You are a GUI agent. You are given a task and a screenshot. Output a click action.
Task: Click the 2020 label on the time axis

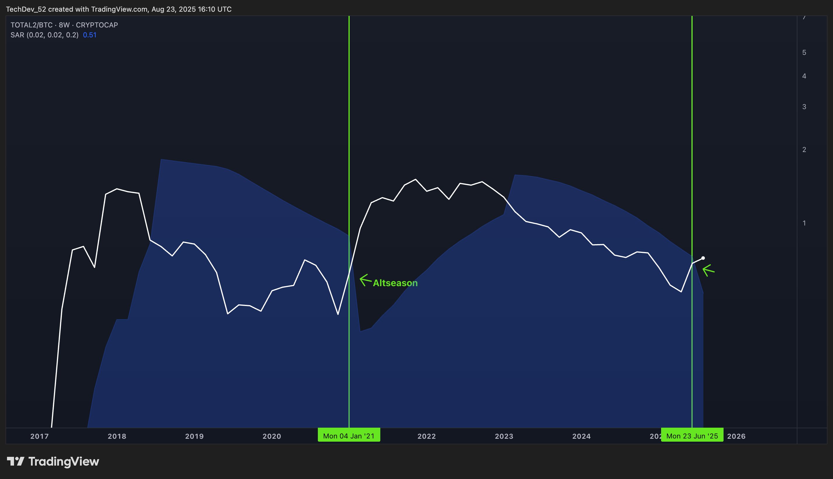[271, 436]
